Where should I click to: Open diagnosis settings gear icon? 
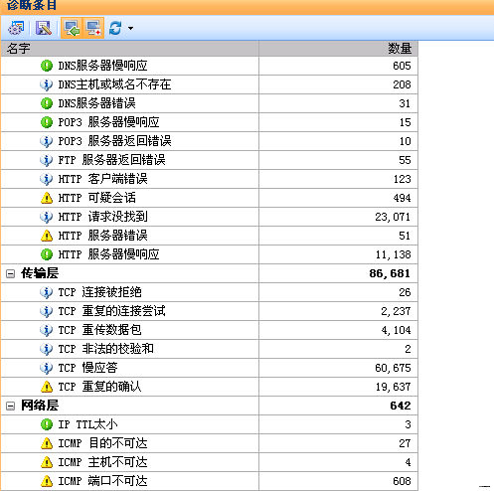click(x=16, y=28)
